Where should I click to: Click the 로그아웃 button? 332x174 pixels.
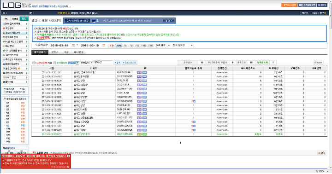322,5
